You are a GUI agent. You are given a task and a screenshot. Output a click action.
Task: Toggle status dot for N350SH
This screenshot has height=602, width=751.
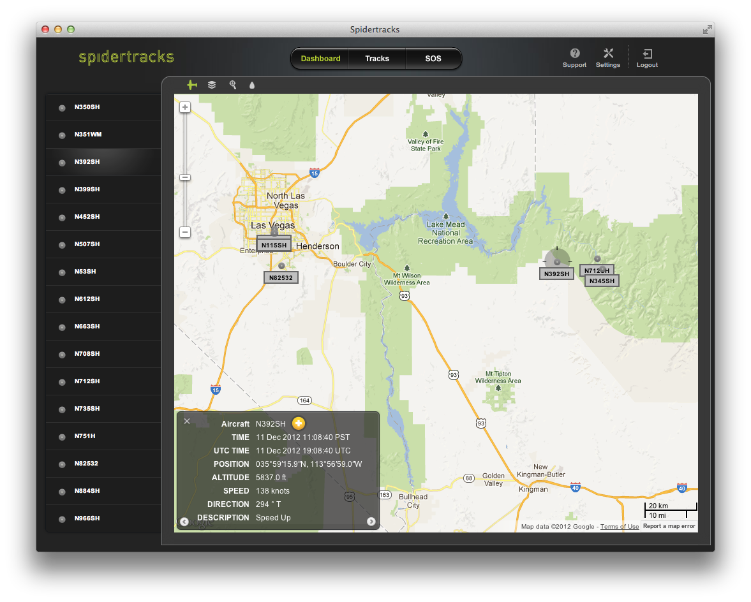tap(62, 108)
